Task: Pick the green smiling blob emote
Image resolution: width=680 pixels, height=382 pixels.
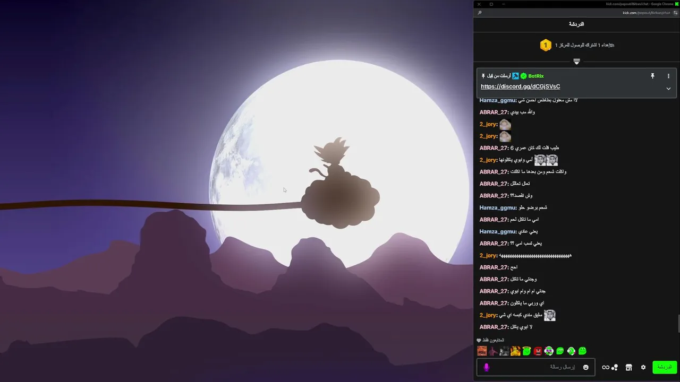Action: pyautogui.click(x=582, y=351)
